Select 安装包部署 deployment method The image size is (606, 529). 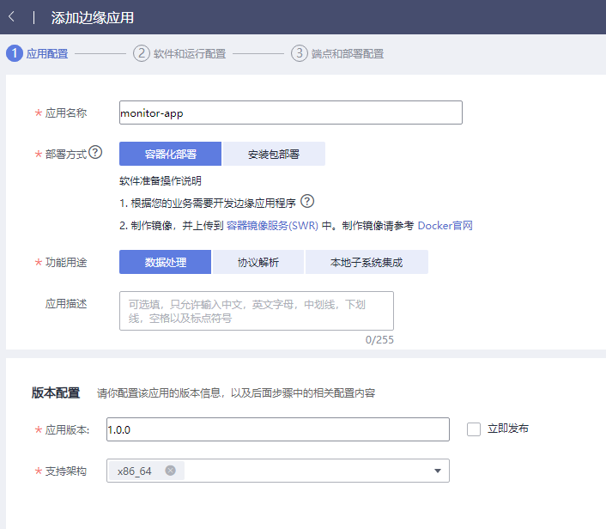pos(274,155)
